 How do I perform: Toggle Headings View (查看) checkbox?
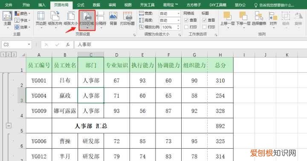pos(204,20)
